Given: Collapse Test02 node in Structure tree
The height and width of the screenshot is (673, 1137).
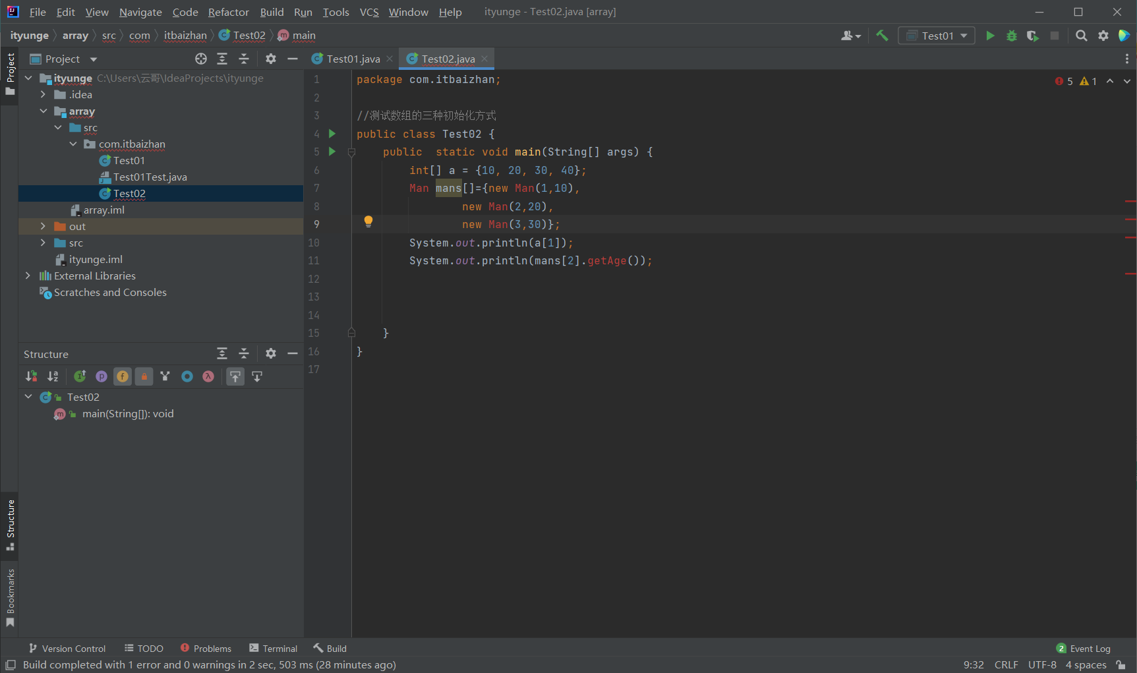Looking at the screenshot, I should (x=28, y=397).
